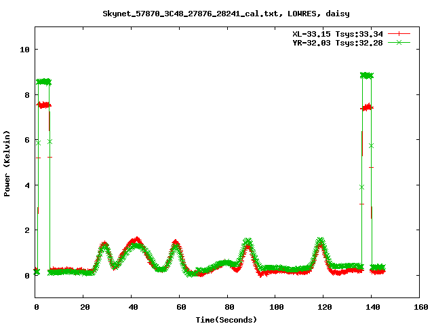This screenshot has height=326, width=434.
Task: Click green calibration plateau near 138 seconds
Action: pyautogui.click(x=367, y=75)
